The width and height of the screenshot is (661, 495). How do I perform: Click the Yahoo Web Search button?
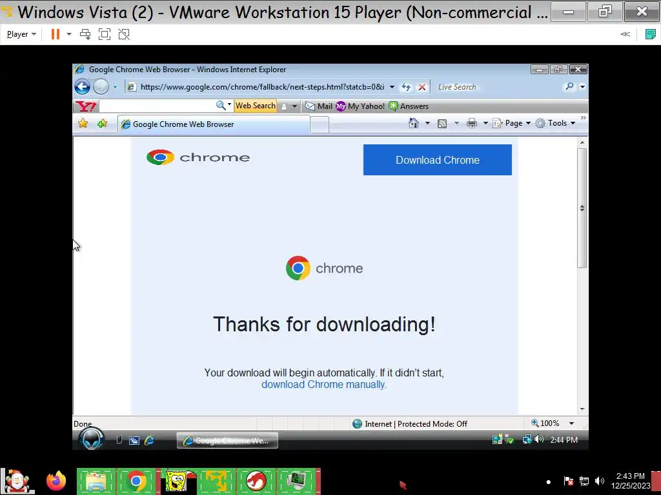pyautogui.click(x=256, y=106)
